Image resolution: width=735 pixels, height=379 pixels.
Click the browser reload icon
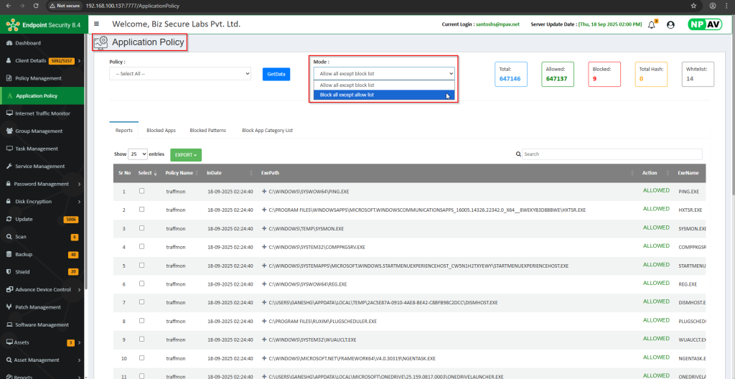coord(35,6)
